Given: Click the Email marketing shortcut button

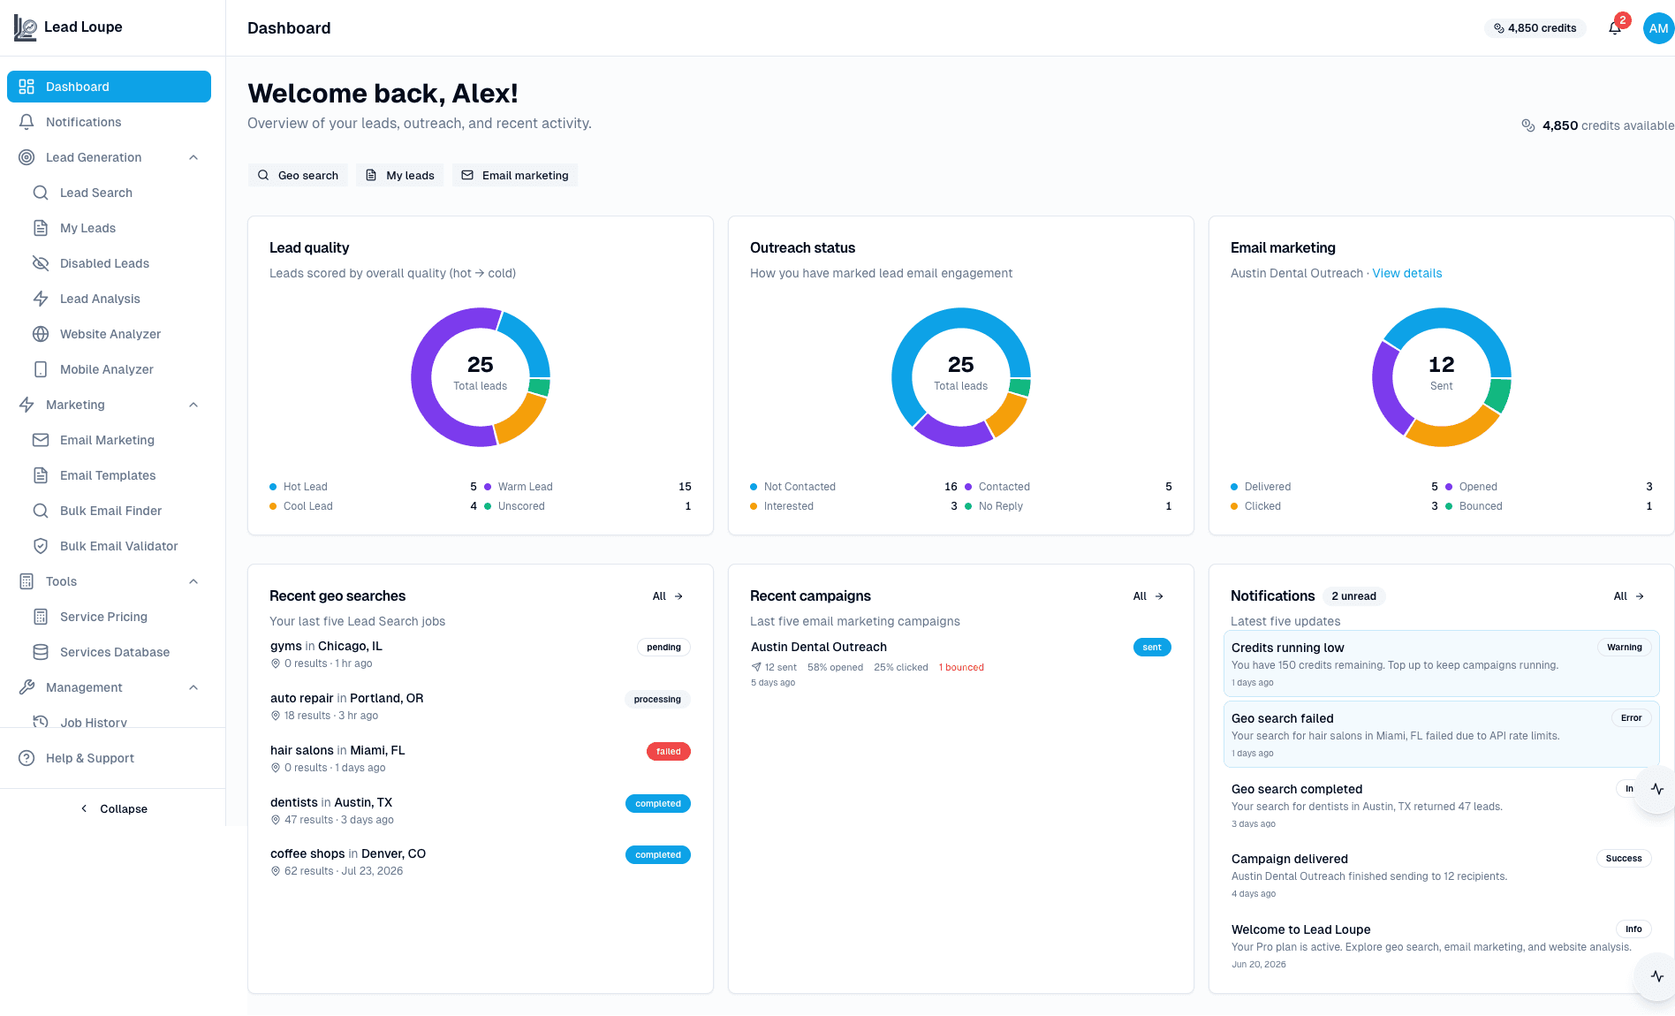Looking at the screenshot, I should pos(515,175).
